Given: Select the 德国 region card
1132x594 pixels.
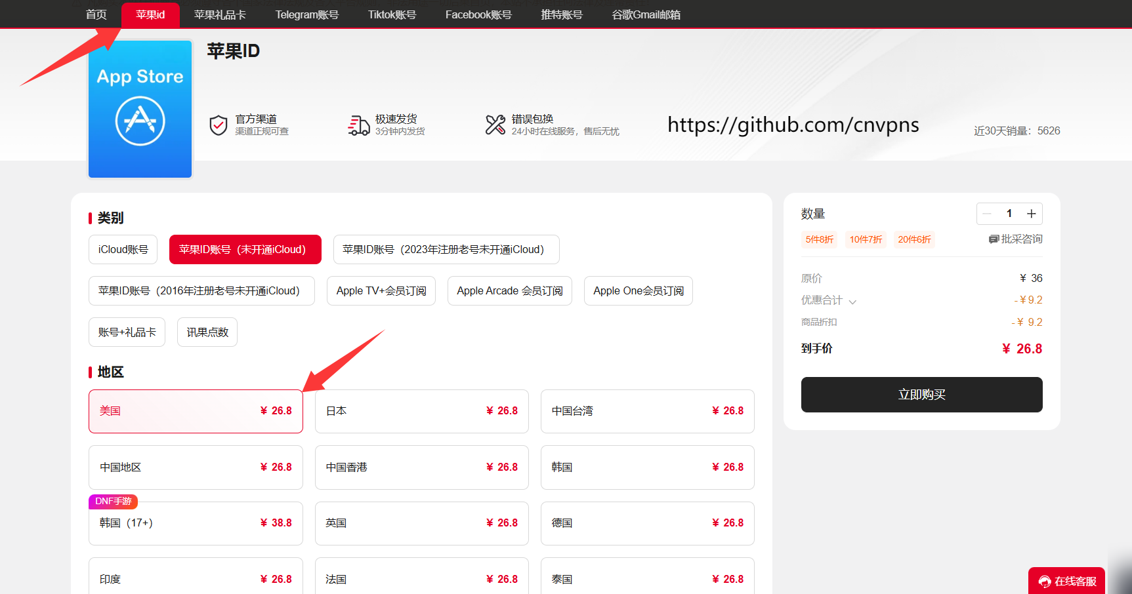Looking at the screenshot, I should (x=648, y=523).
